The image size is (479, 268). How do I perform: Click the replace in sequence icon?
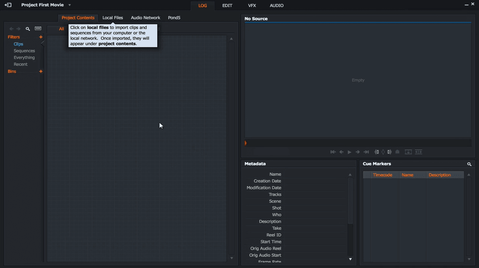pos(419,152)
